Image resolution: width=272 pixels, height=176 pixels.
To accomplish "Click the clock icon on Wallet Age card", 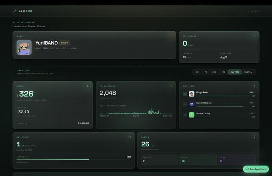I will pyautogui.click(x=130, y=137).
